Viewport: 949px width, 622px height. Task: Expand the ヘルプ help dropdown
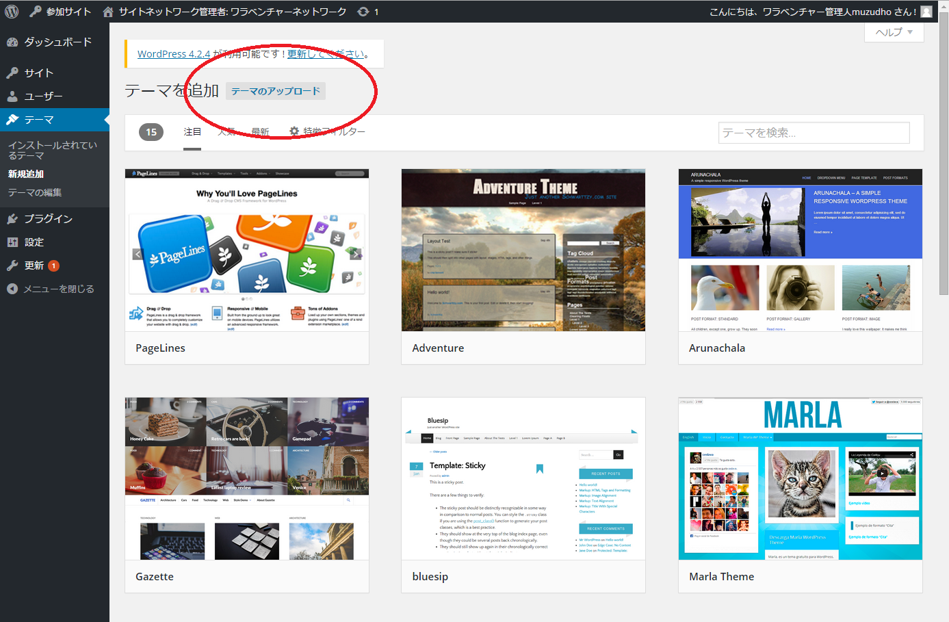coord(894,32)
